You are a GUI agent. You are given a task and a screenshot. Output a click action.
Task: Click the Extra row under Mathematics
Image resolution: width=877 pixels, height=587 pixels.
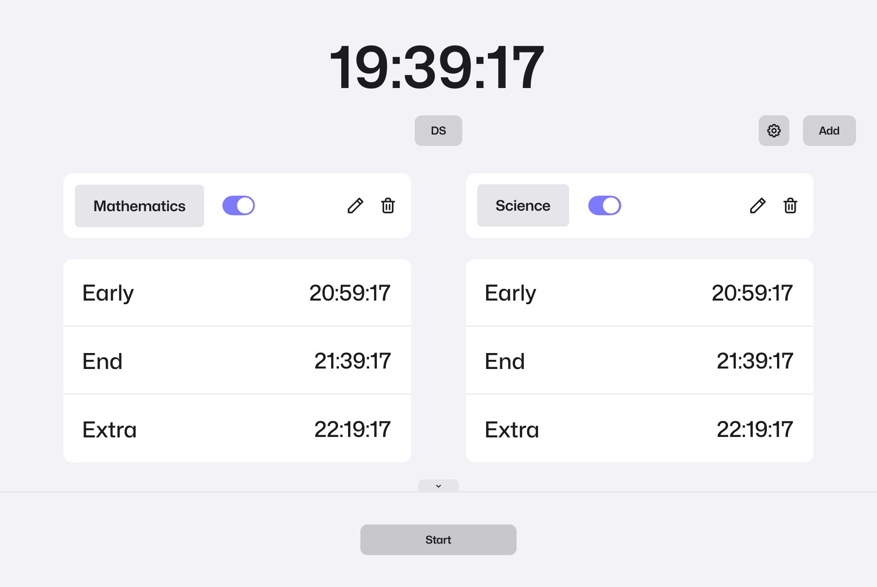point(237,428)
